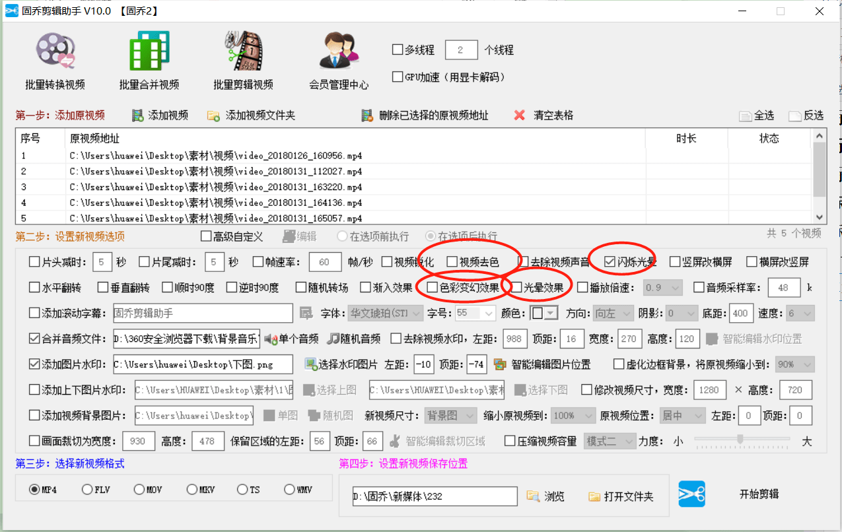
Task: Open 批量合并视频 tool icon
Action: (x=149, y=51)
